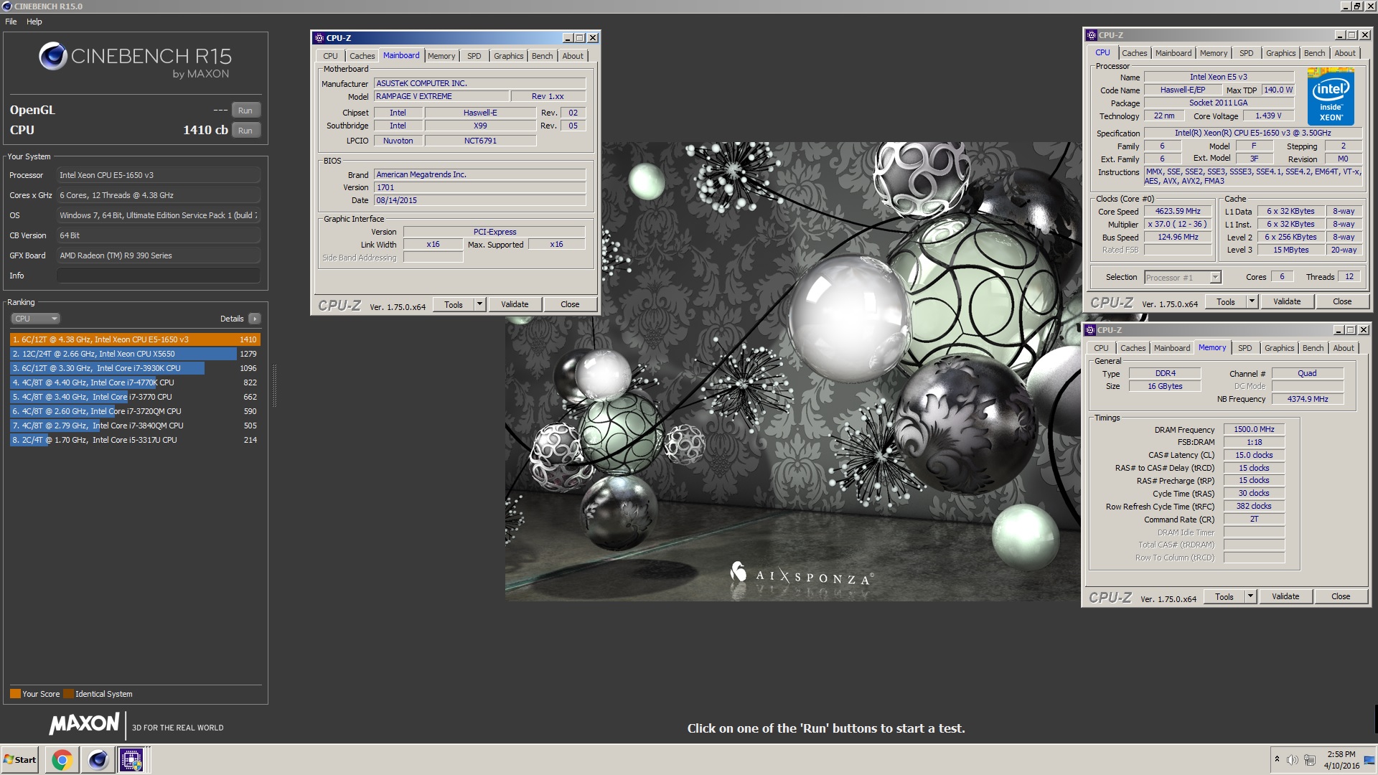This screenshot has width=1378, height=775.
Task: Select the Xeon E5-1650 v3 ranking entry
Action: pyautogui.click(x=135, y=339)
